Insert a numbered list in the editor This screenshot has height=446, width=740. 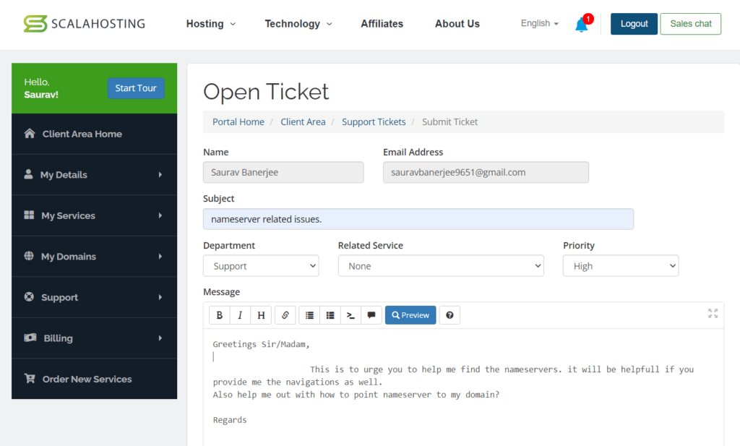[x=330, y=314]
